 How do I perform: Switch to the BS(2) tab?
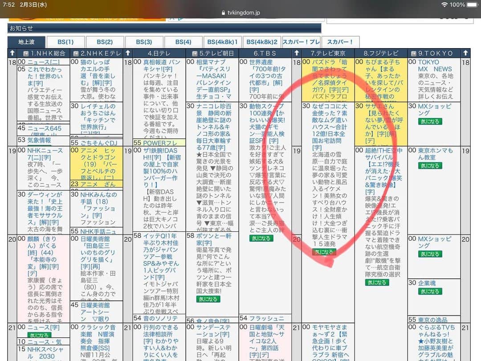(x=105, y=42)
